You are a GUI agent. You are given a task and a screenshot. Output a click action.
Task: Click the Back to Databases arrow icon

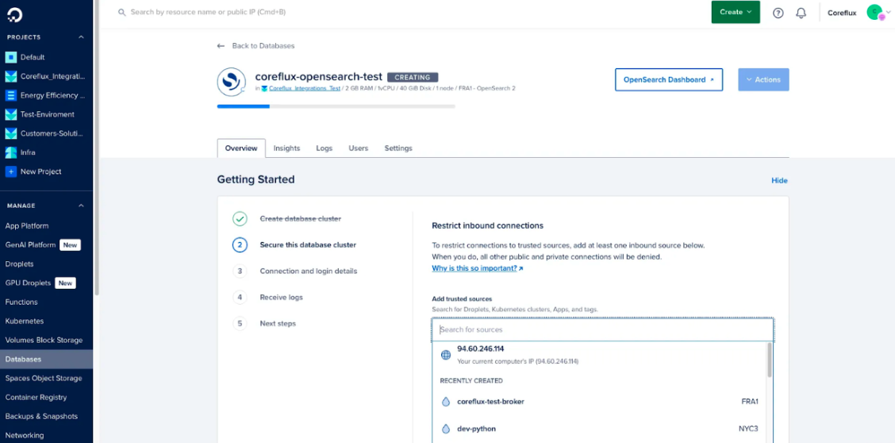(221, 46)
